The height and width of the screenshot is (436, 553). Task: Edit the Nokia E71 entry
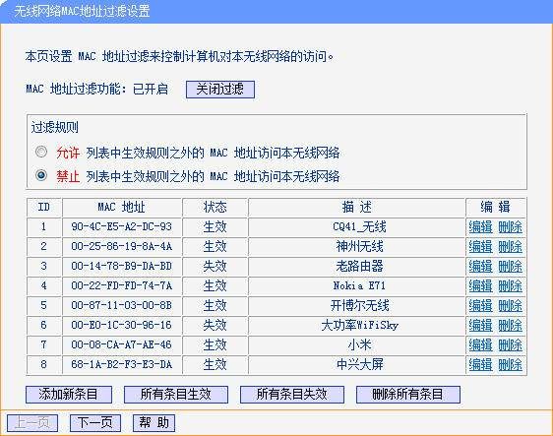(x=480, y=285)
